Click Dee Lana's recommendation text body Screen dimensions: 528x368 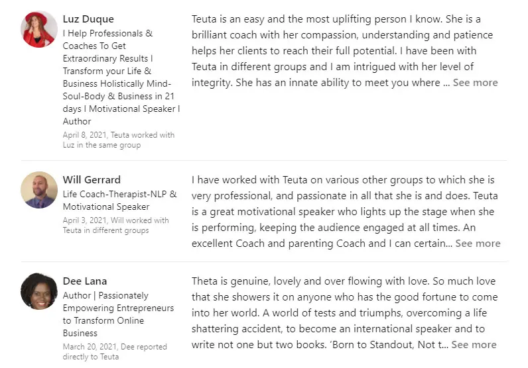pyautogui.click(x=345, y=313)
